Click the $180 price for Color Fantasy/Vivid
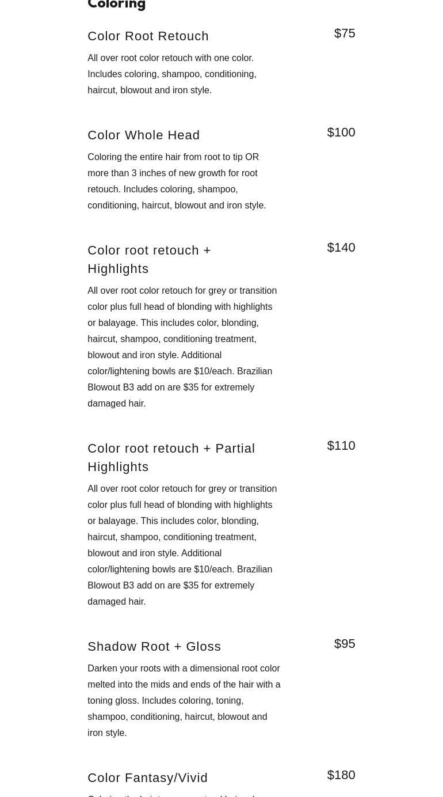The width and height of the screenshot is (443, 797). pos(341,775)
